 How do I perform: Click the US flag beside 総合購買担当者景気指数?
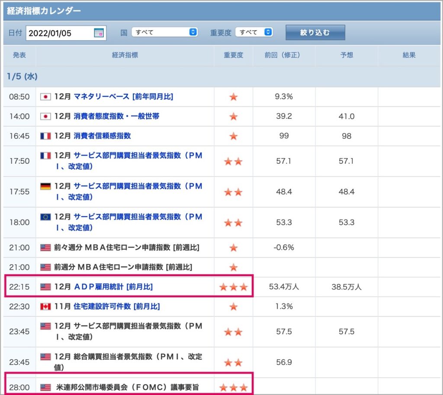pos(45,357)
